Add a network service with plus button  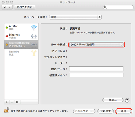7,102
